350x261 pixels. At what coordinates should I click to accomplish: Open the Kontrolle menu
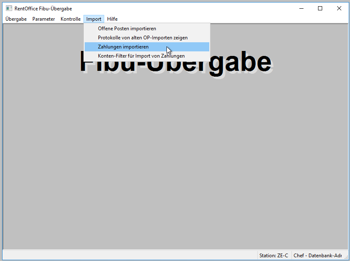click(71, 19)
